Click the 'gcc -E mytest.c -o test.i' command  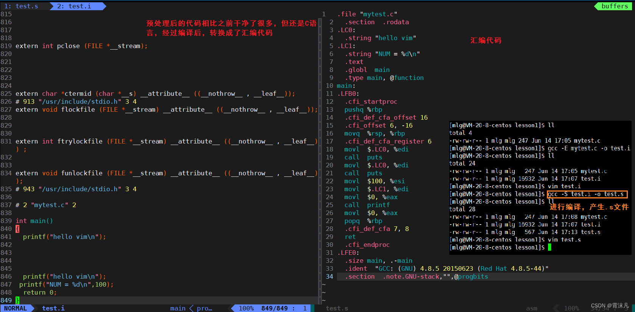tap(589, 148)
